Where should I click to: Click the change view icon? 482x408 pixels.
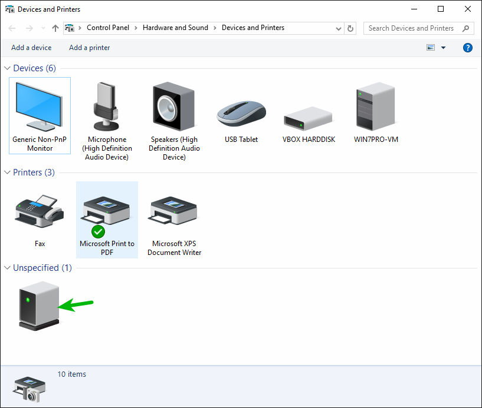431,48
